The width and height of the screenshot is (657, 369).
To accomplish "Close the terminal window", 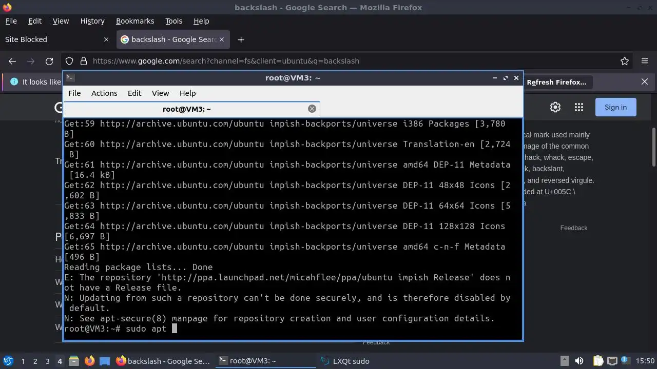I will click(x=516, y=78).
